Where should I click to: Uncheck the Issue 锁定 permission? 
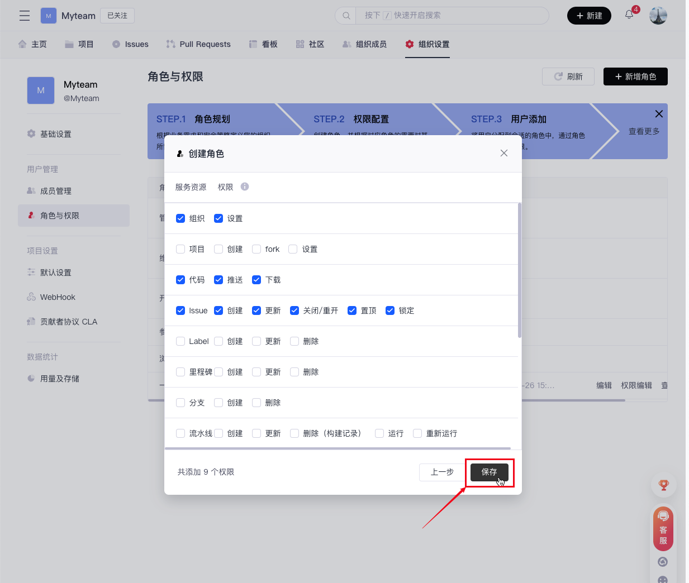(x=390, y=310)
